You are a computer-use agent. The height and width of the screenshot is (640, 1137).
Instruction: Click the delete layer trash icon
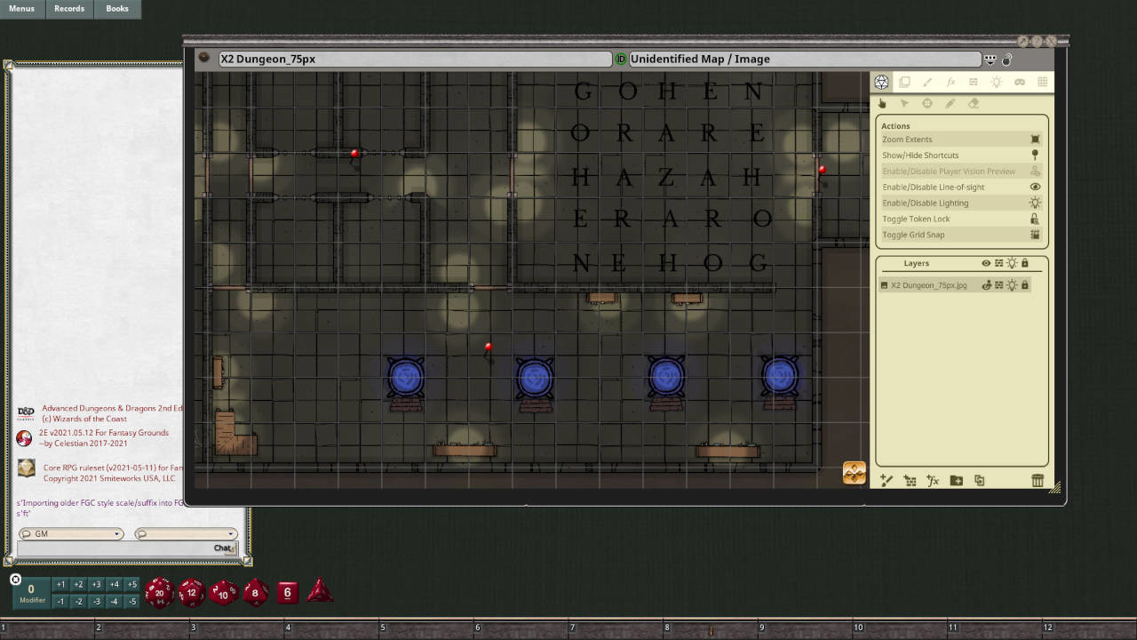pos(1037,481)
